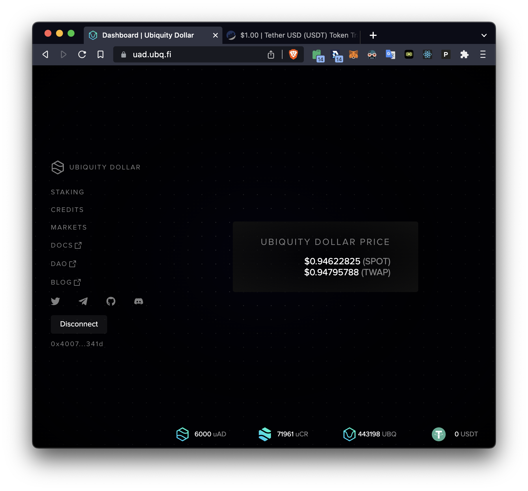Open the MetaMask fox extension
This screenshot has width=528, height=491.
(353, 54)
